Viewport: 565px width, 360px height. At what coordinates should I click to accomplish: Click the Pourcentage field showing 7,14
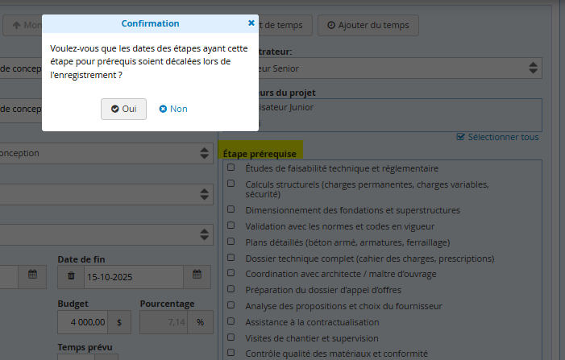[x=164, y=322]
